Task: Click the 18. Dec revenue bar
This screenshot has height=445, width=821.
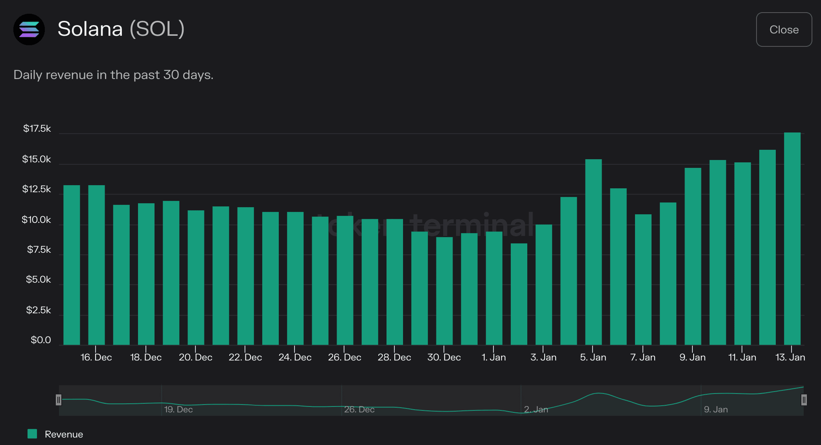Action: 146,274
